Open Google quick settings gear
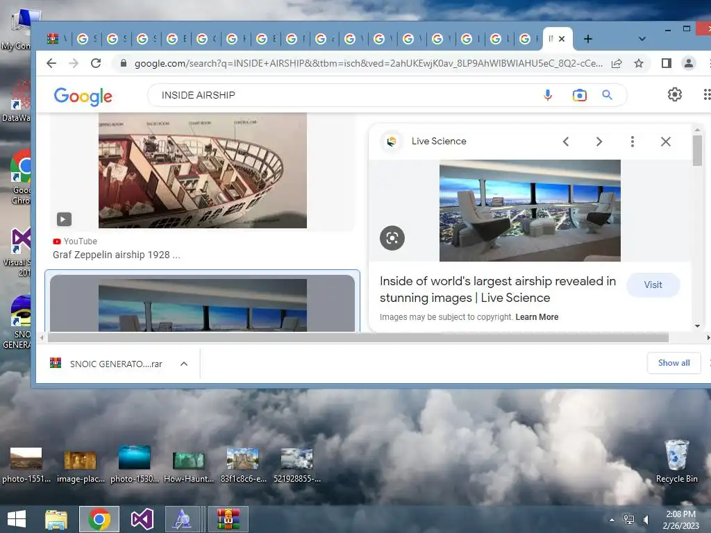Screen dimensions: 711x533 point(674,94)
